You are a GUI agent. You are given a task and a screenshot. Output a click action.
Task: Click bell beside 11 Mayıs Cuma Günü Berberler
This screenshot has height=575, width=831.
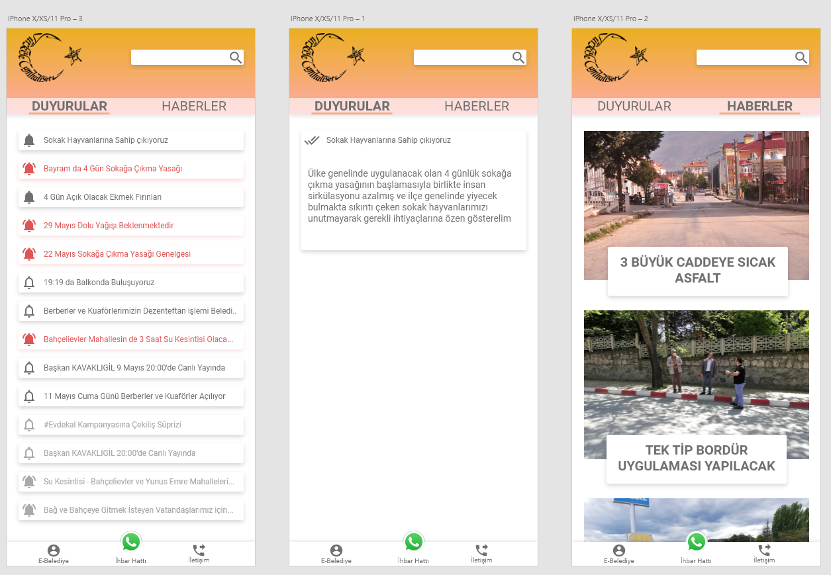click(x=29, y=396)
